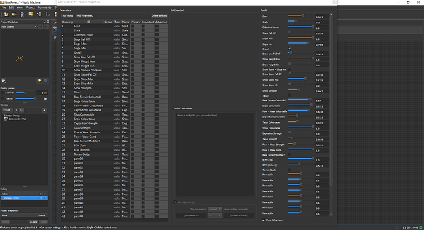
Task: Click the tooltip description text field
Action: click(x=215, y=154)
